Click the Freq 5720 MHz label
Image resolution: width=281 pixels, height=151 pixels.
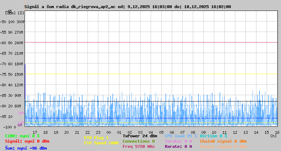coord(138,146)
